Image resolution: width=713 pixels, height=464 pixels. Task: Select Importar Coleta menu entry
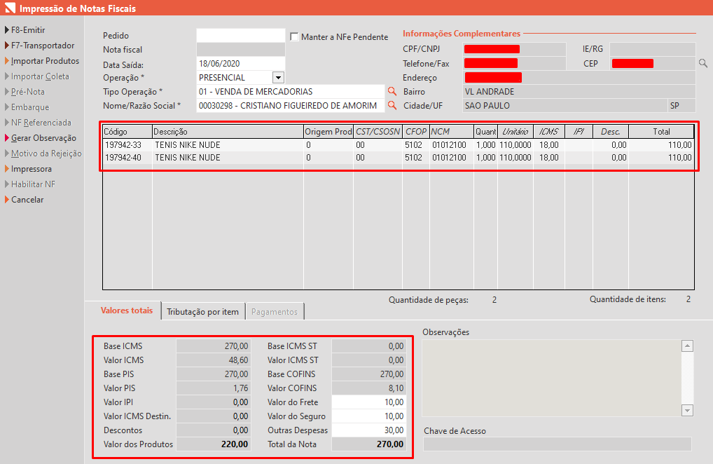coord(39,76)
